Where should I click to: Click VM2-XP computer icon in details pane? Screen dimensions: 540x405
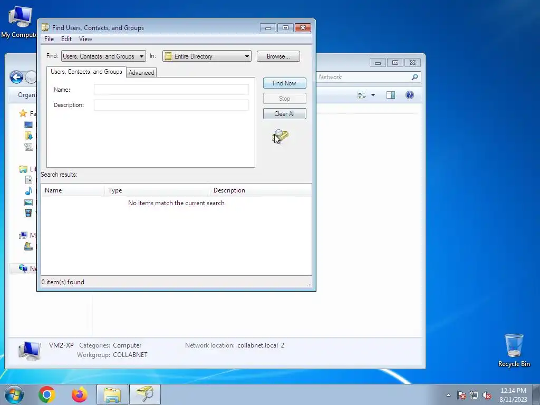[30, 350]
